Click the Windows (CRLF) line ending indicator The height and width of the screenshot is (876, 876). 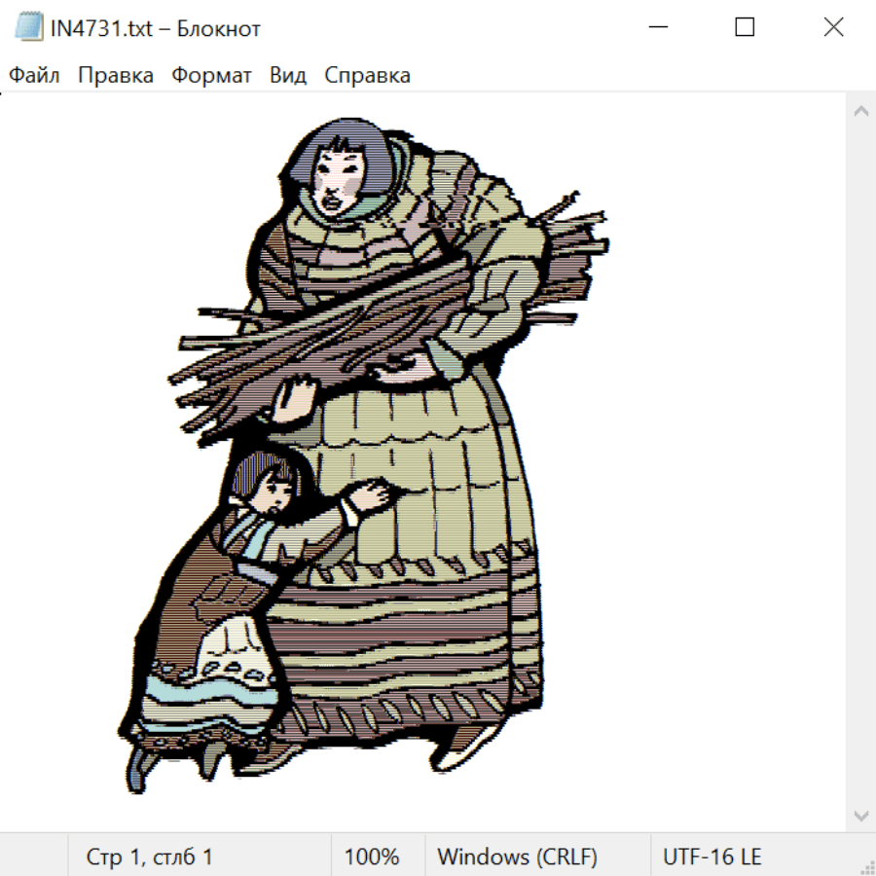(x=517, y=857)
